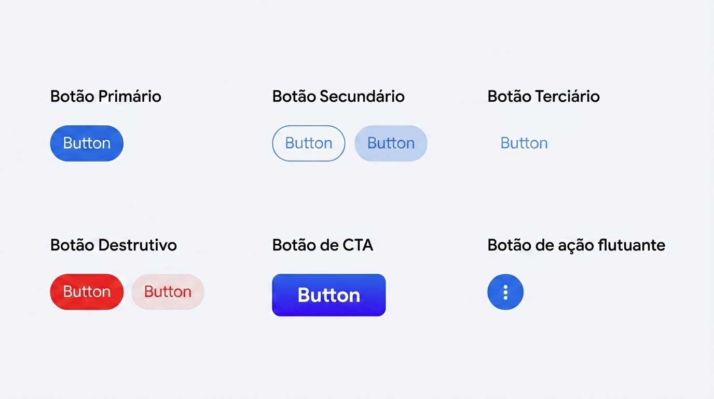Select the 'Botão de ação flutuante' heading

click(576, 245)
